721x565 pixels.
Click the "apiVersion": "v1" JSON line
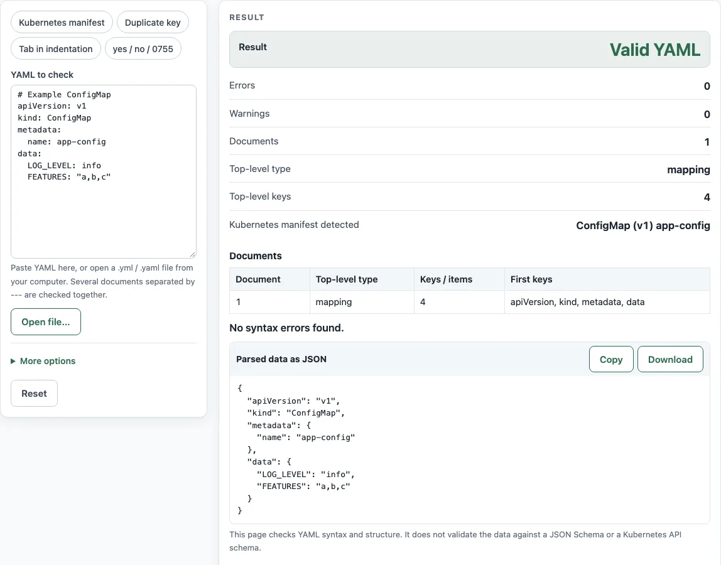293,401
